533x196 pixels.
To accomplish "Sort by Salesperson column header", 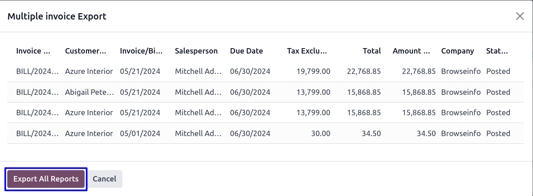I will [196, 51].
